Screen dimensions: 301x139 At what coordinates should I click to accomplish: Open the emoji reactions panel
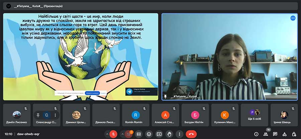pos(149,134)
